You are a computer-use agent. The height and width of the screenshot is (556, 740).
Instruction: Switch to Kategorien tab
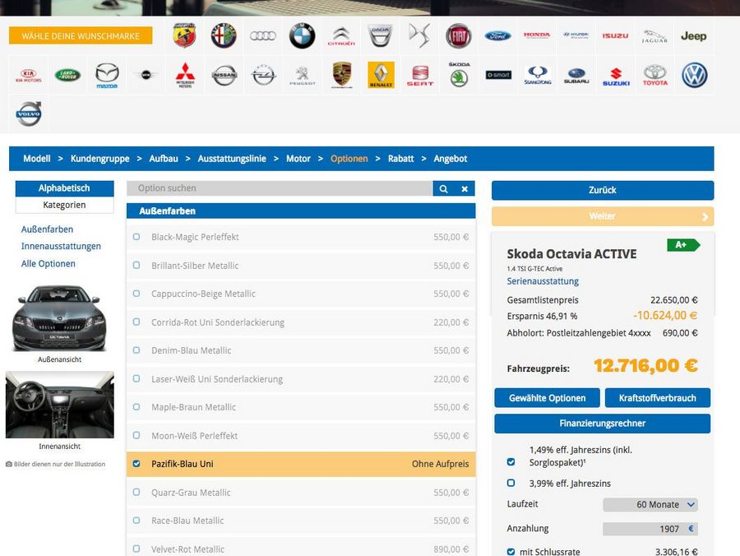pos(65,205)
